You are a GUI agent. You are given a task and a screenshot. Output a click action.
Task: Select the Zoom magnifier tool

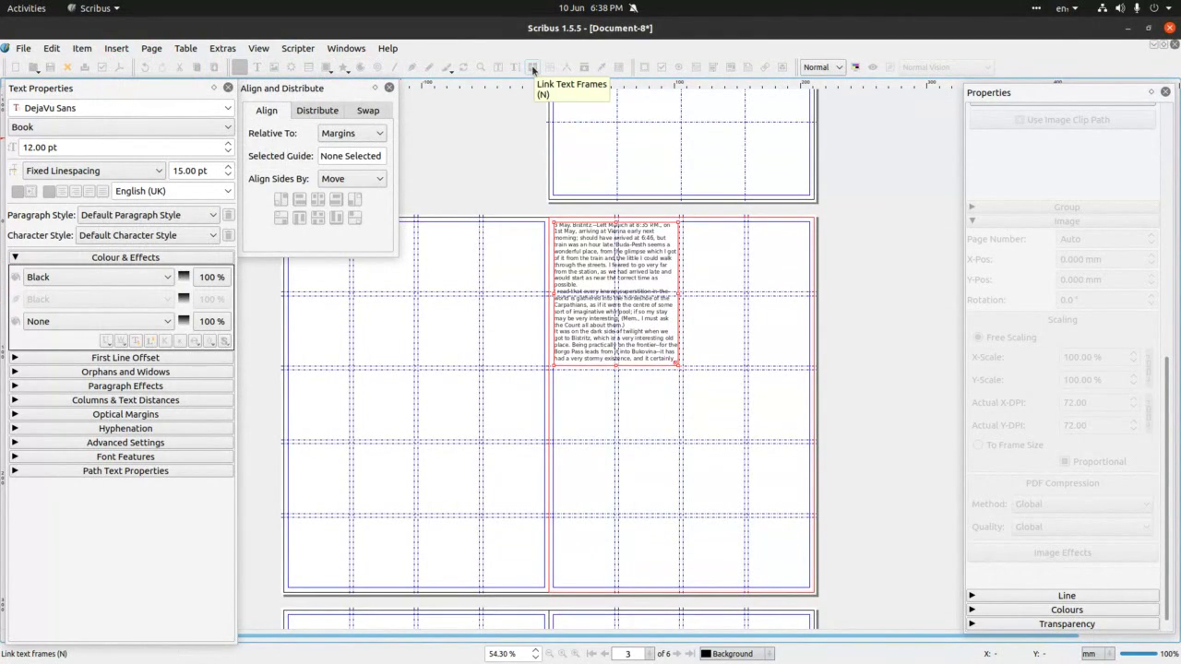tap(481, 67)
